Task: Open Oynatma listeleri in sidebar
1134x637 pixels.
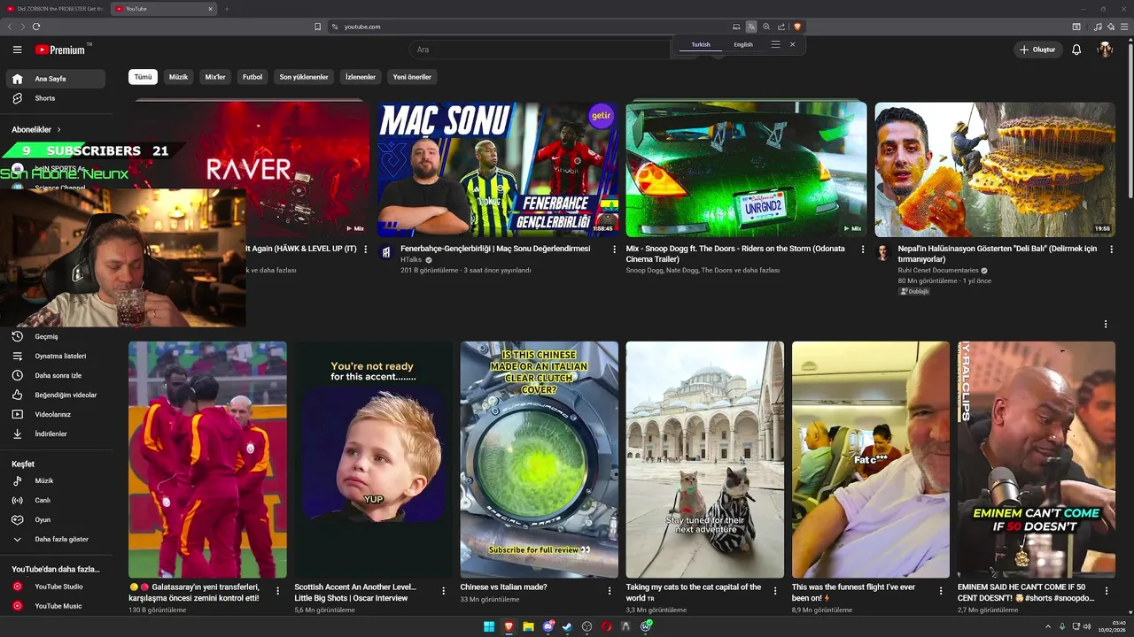Action: point(55,356)
